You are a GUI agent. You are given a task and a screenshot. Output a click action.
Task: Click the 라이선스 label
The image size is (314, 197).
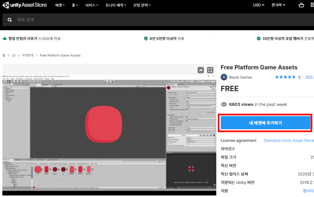tap(228, 149)
